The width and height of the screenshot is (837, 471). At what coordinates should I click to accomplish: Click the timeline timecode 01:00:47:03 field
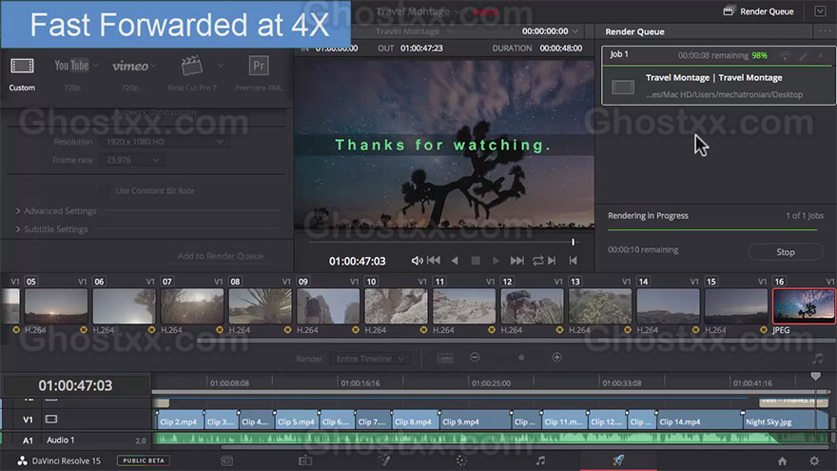point(75,385)
